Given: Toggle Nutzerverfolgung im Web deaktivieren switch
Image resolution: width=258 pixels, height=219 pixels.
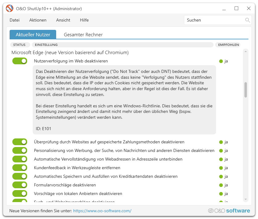Looking at the screenshot, I should click(x=20, y=61).
